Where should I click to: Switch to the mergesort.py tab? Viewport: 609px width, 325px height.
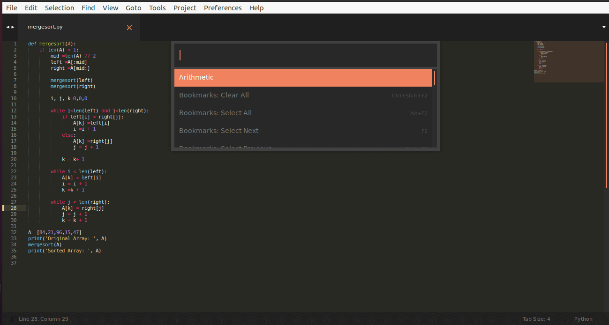point(45,27)
